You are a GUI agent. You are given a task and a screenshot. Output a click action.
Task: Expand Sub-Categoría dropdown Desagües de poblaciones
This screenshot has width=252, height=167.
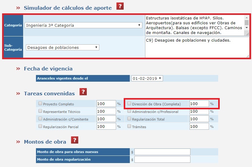62,47
